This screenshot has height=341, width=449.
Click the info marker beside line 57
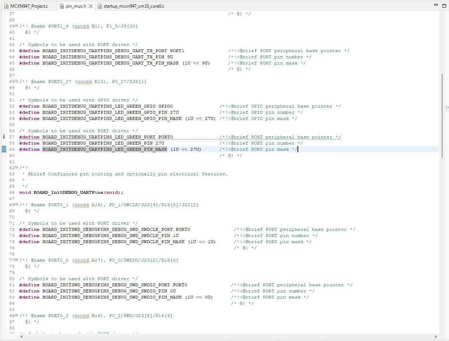point(3,137)
